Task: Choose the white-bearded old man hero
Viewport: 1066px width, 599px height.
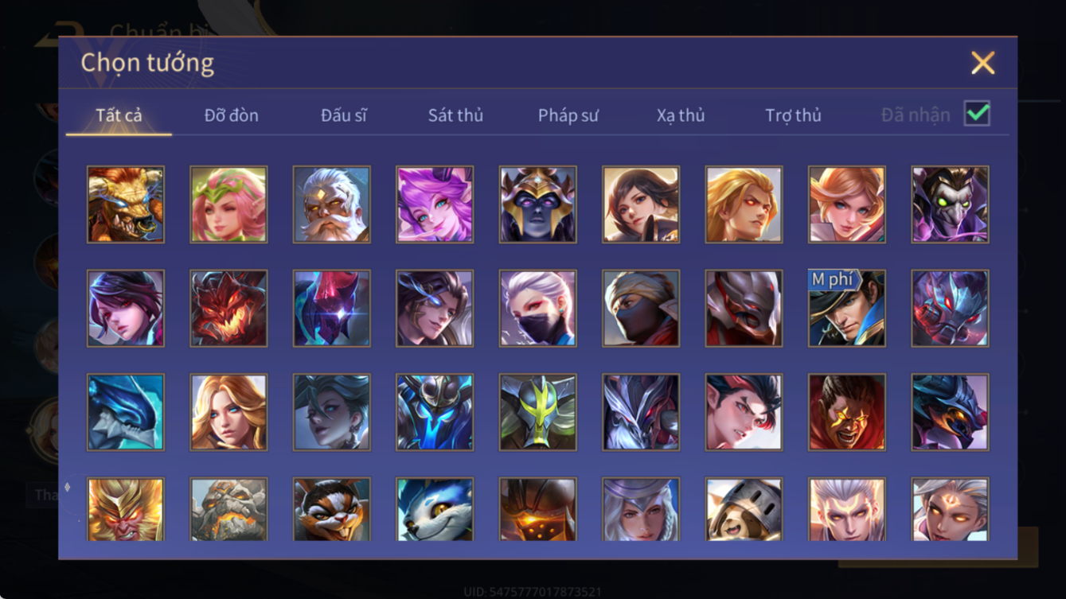Action: (332, 204)
